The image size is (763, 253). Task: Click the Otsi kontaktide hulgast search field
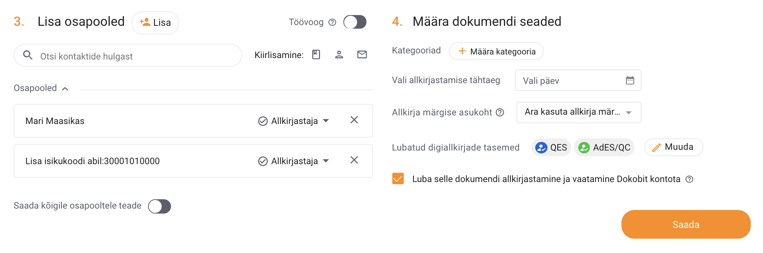click(128, 56)
